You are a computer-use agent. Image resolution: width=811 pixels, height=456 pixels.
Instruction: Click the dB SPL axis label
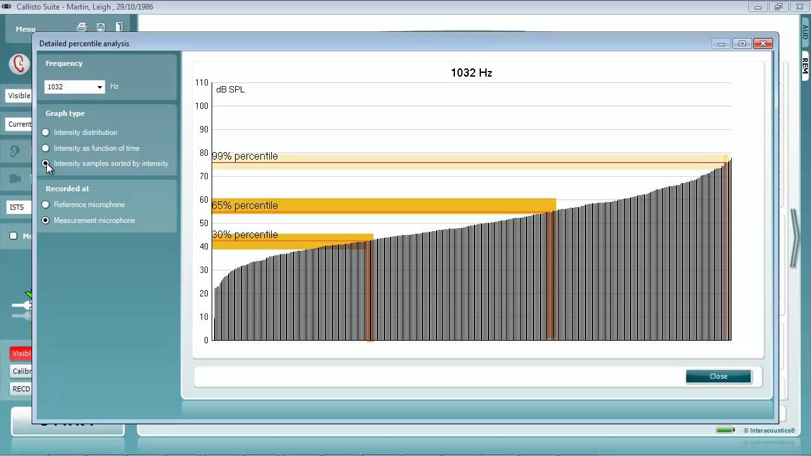coord(230,89)
